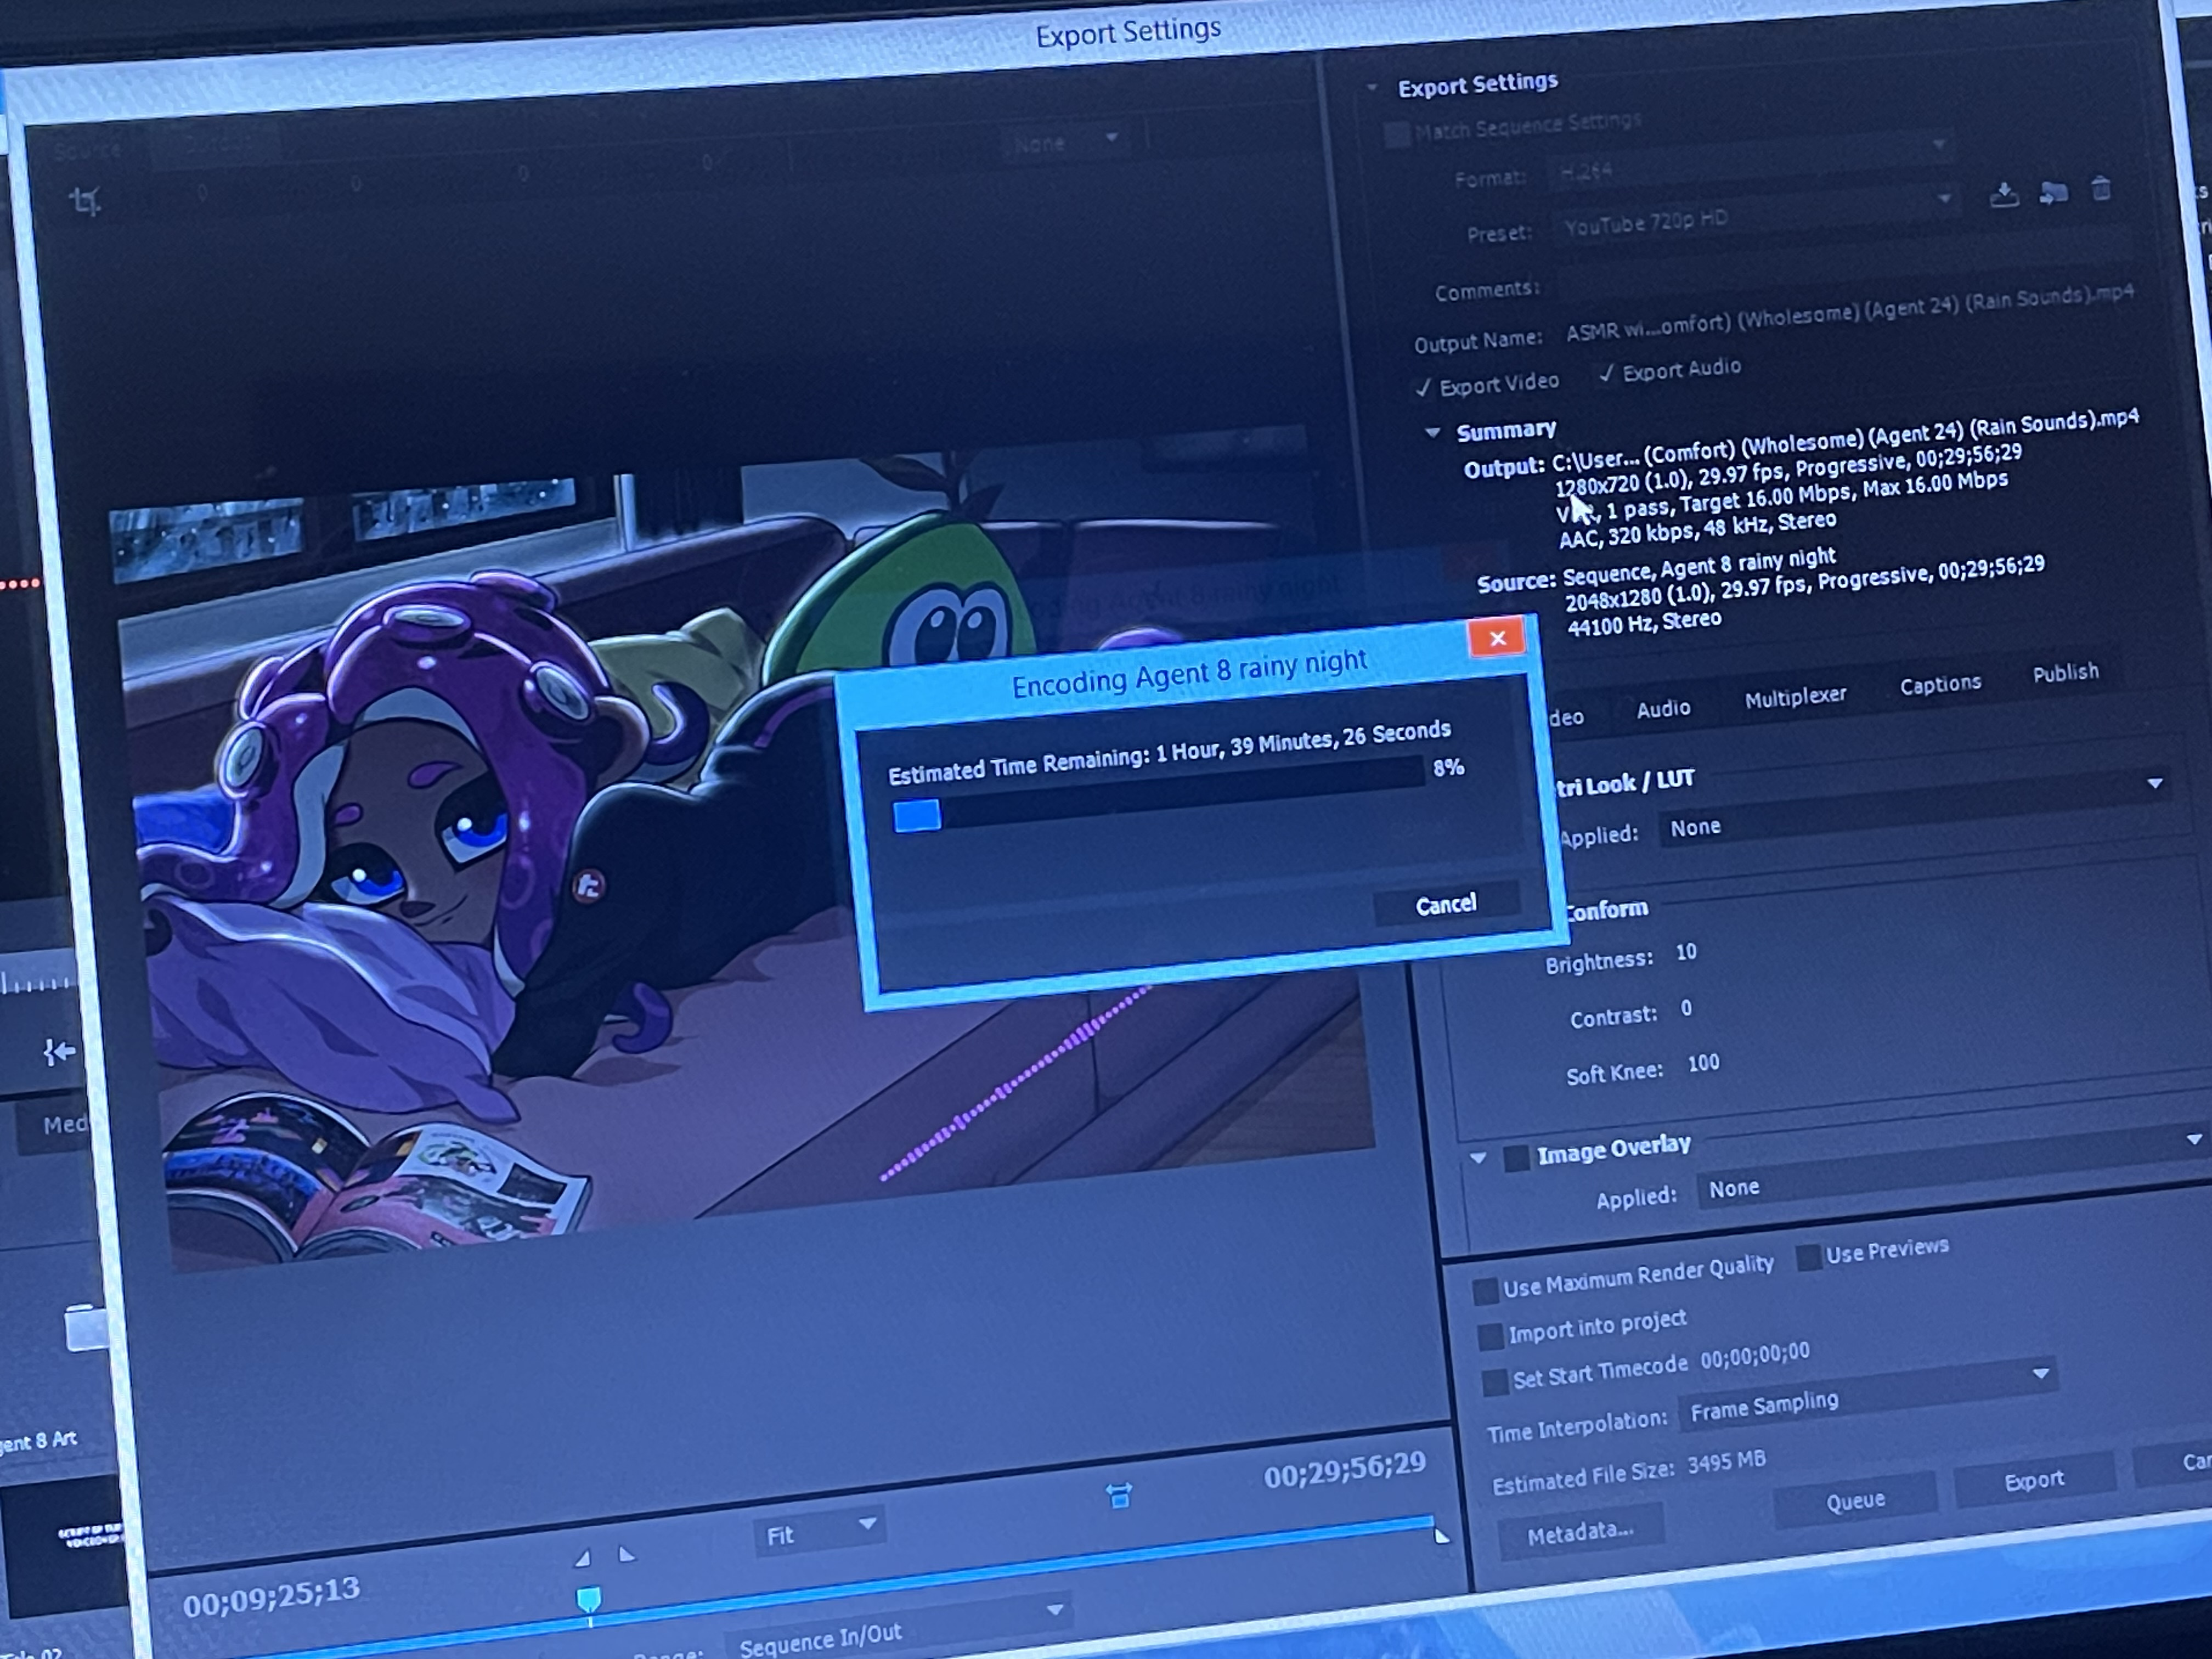Click the Soft Knee value 100

click(x=1703, y=1063)
